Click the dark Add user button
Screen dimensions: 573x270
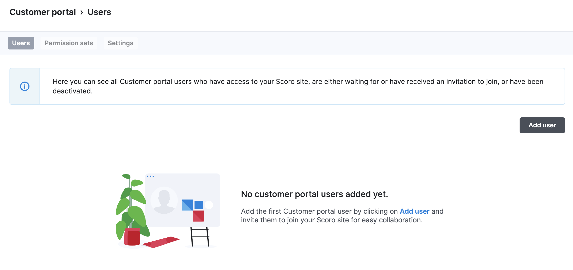click(x=542, y=125)
